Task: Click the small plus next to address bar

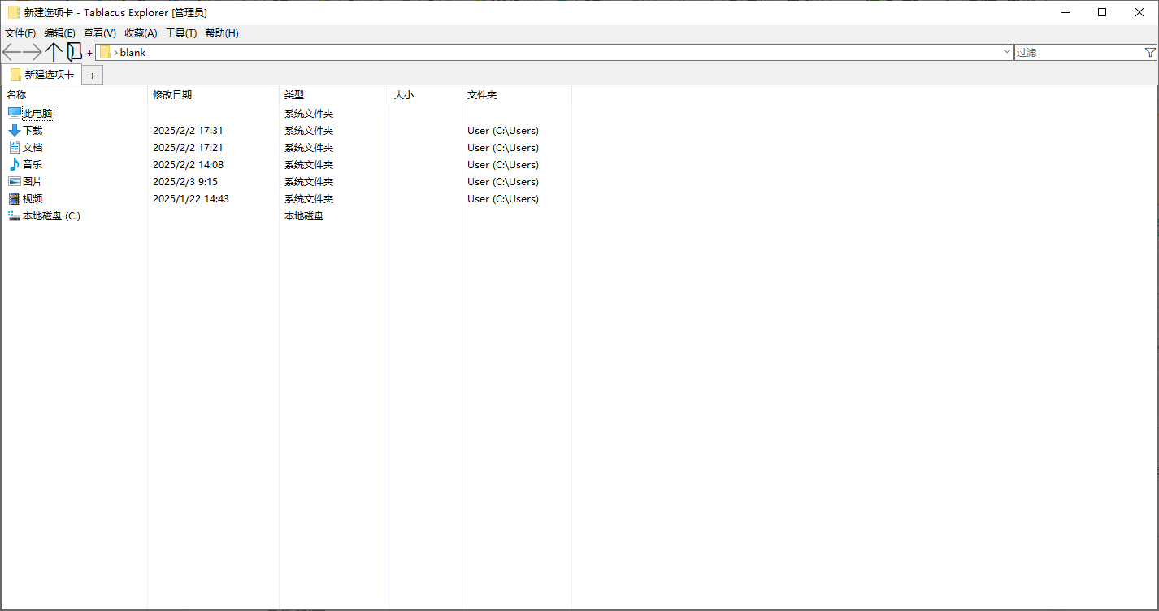Action: [89, 53]
